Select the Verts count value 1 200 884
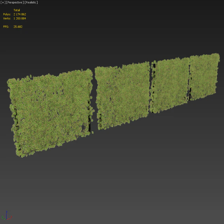The image size is (224, 224). point(20,19)
